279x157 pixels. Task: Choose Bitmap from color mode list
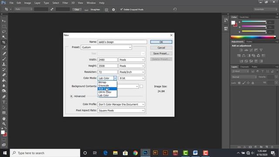point(107,82)
